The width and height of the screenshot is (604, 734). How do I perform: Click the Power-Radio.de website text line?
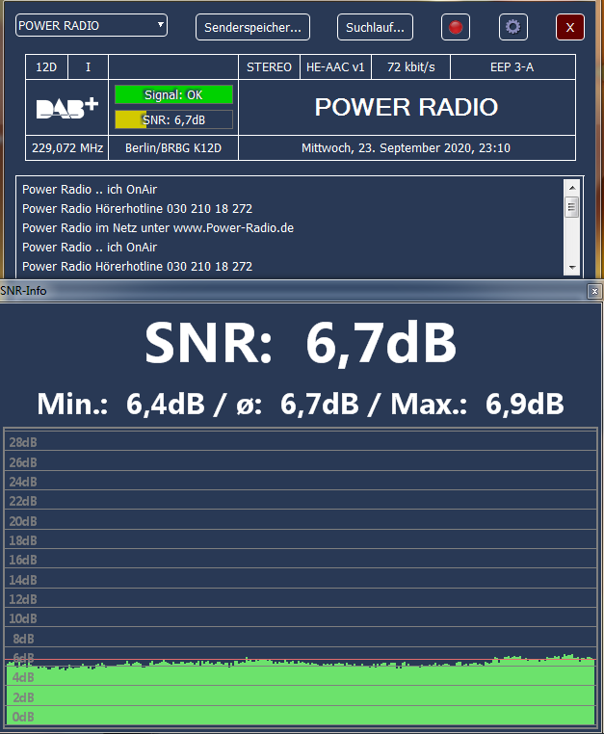pyautogui.click(x=158, y=228)
